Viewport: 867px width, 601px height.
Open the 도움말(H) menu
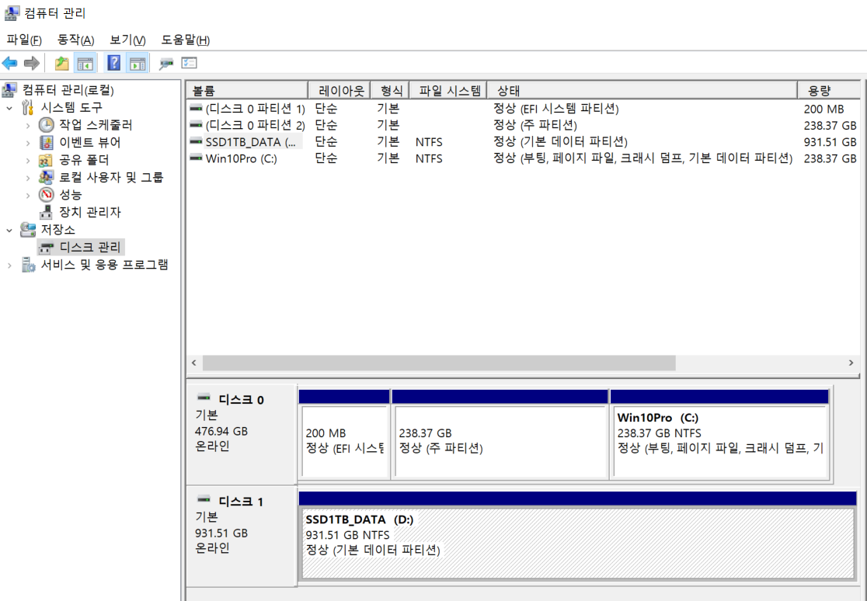[185, 40]
